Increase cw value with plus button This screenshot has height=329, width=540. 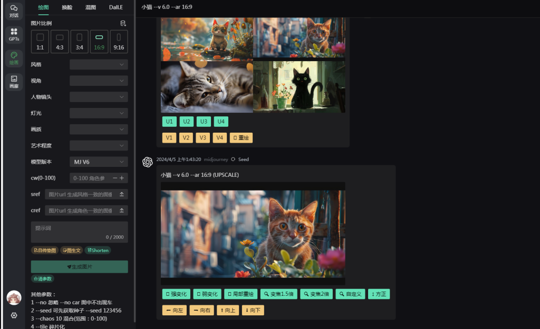tap(122, 178)
